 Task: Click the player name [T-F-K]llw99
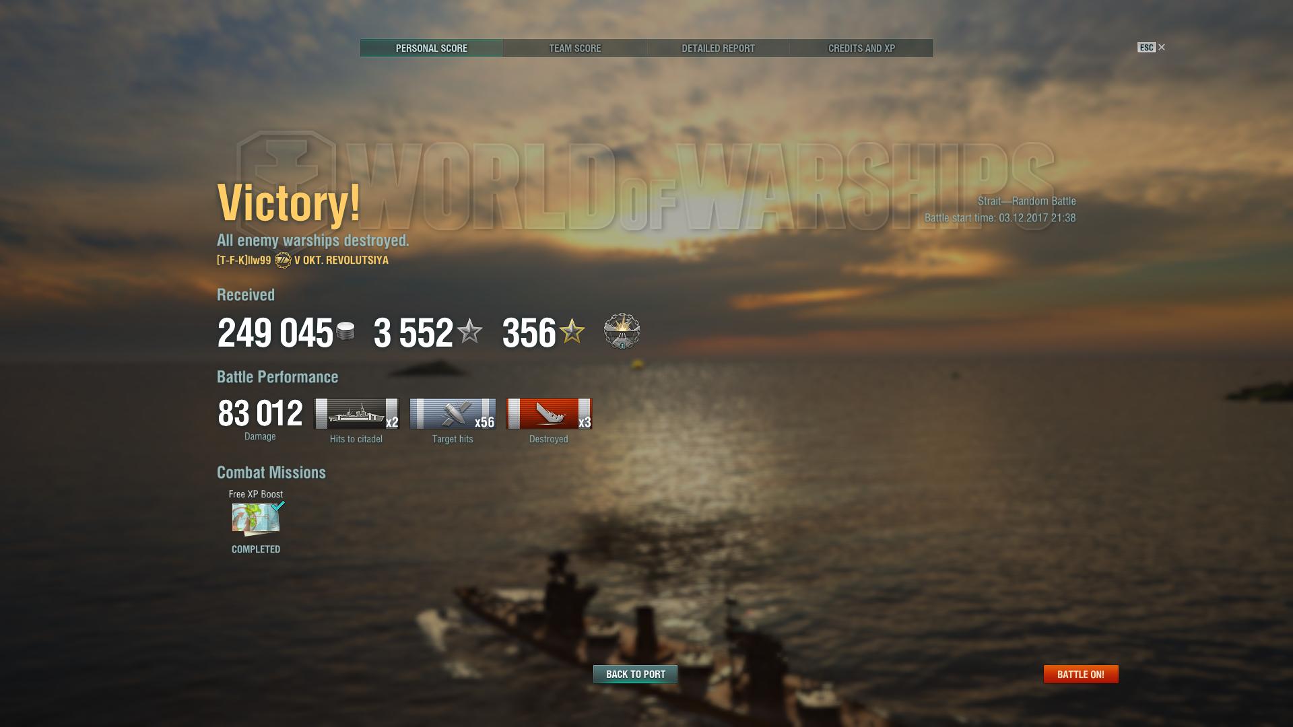(x=244, y=260)
